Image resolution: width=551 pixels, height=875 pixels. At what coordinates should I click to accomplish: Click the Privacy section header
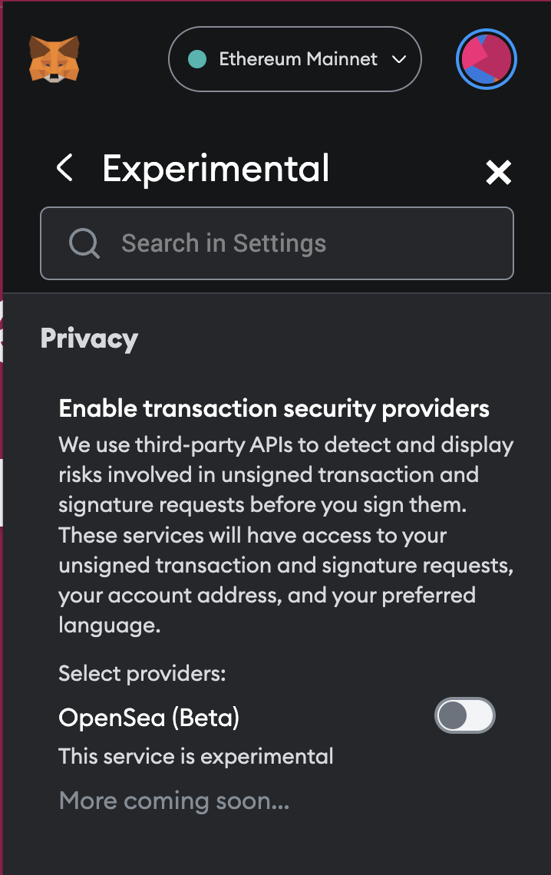point(89,338)
